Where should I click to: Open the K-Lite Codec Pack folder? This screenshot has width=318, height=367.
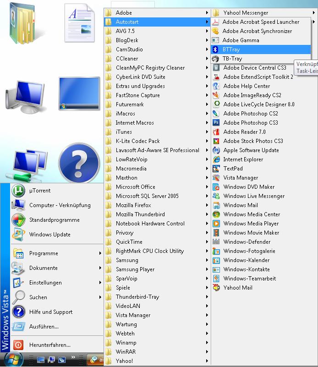(x=157, y=141)
